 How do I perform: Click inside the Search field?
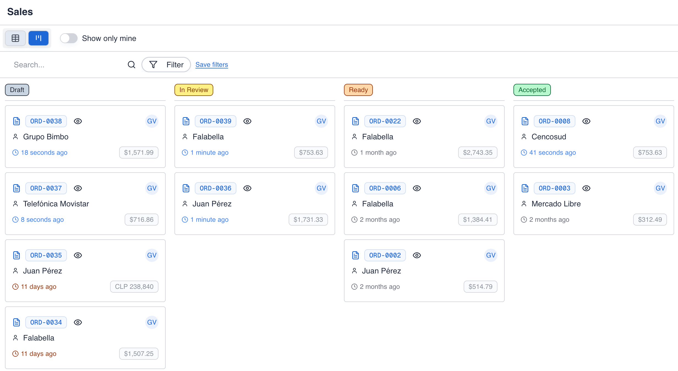[x=55, y=65]
